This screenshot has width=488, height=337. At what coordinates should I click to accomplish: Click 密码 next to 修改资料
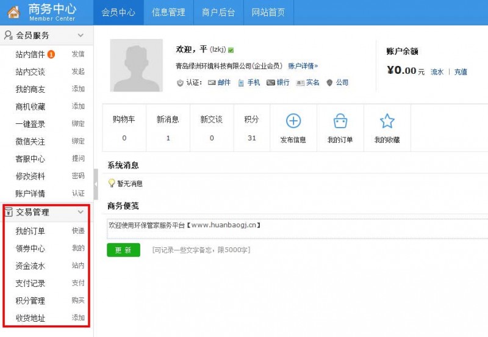[78, 176]
